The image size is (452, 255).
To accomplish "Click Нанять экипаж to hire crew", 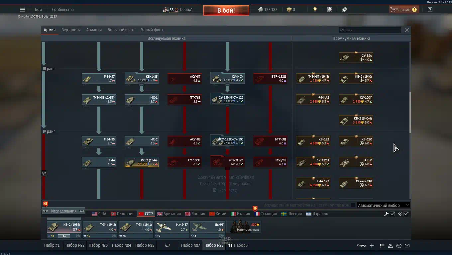I will point(244,227).
